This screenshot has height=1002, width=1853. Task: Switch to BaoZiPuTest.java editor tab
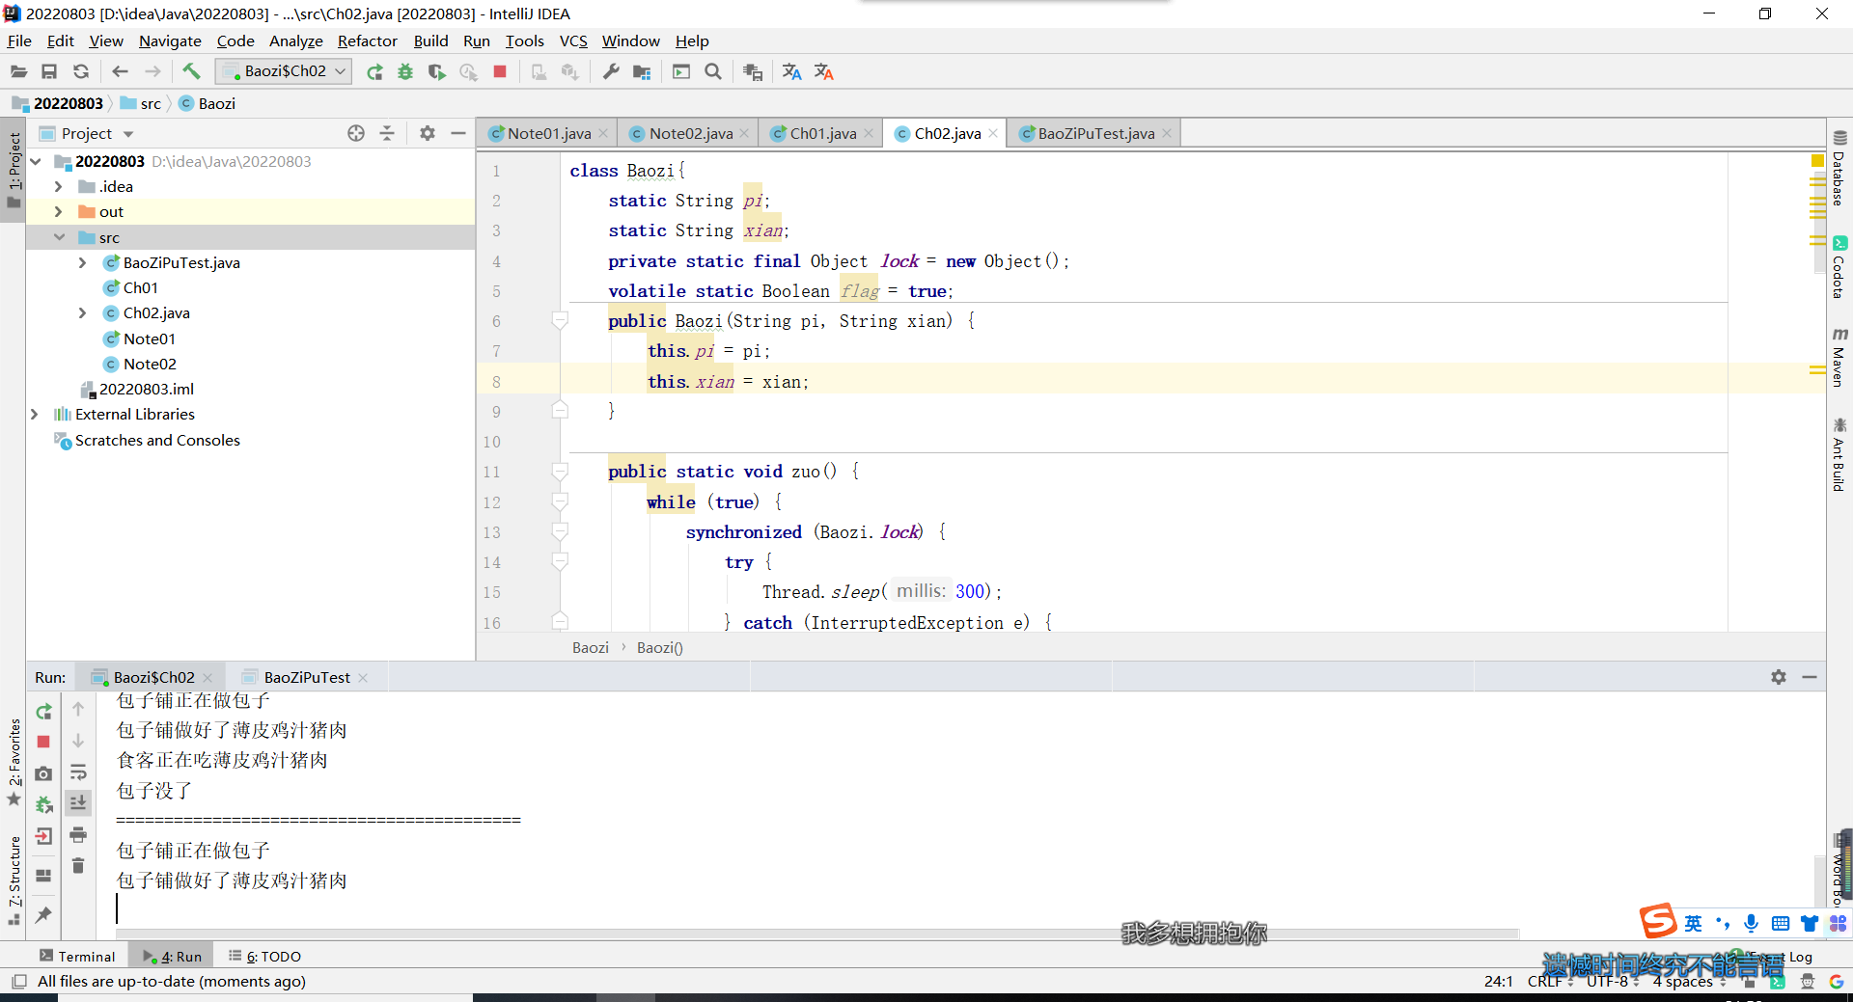click(1095, 133)
